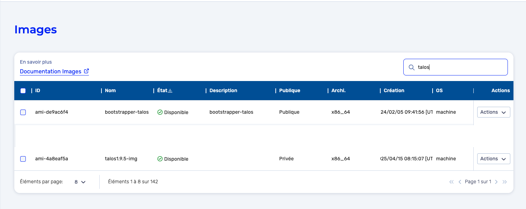Expand Actions menu for talos1.9.5-img

point(493,159)
